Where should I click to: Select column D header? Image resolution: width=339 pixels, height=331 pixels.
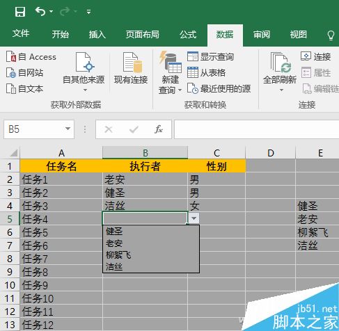[x=271, y=153]
